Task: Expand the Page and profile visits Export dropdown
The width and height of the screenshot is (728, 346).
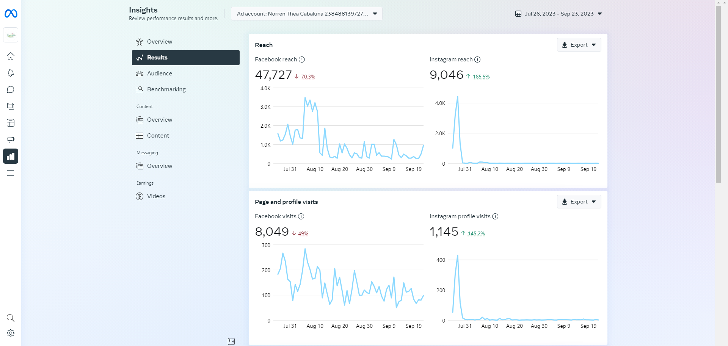Action: click(x=579, y=202)
